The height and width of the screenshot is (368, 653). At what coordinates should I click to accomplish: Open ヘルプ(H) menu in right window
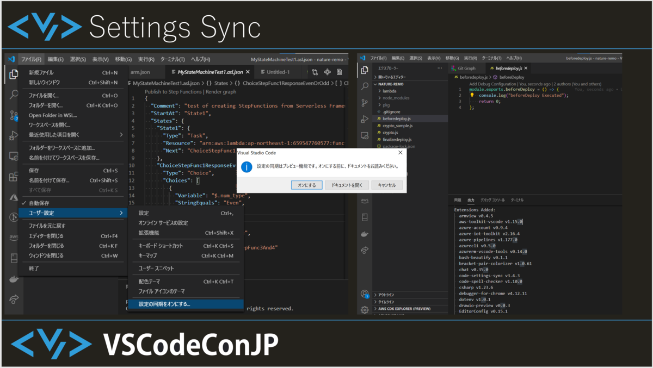(x=514, y=58)
